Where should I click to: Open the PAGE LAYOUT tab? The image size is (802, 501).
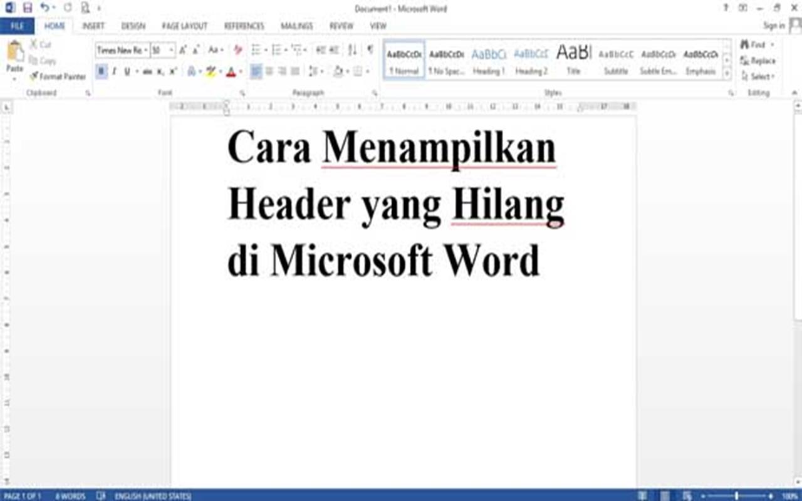[x=184, y=26]
